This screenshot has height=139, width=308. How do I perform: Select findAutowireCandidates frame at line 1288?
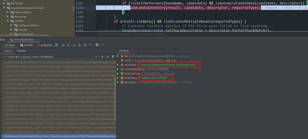[x=59, y=136]
